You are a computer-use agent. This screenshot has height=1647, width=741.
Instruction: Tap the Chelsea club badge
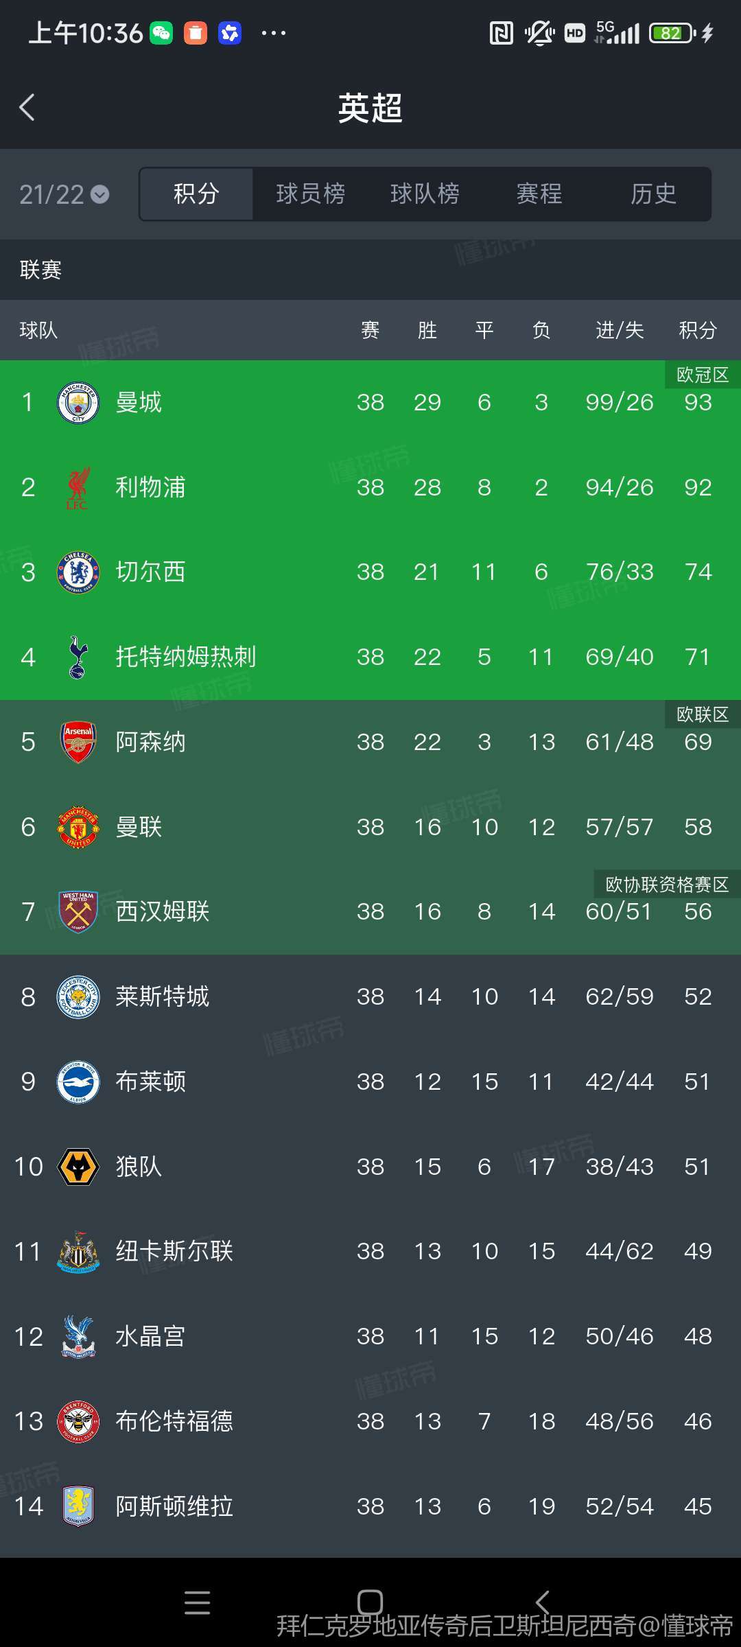click(x=78, y=572)
